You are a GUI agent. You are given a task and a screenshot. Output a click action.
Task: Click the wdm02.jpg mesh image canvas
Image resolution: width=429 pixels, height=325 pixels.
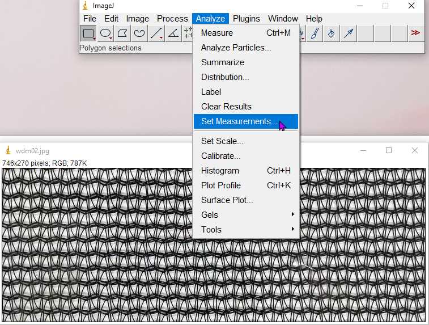point(214,245)
